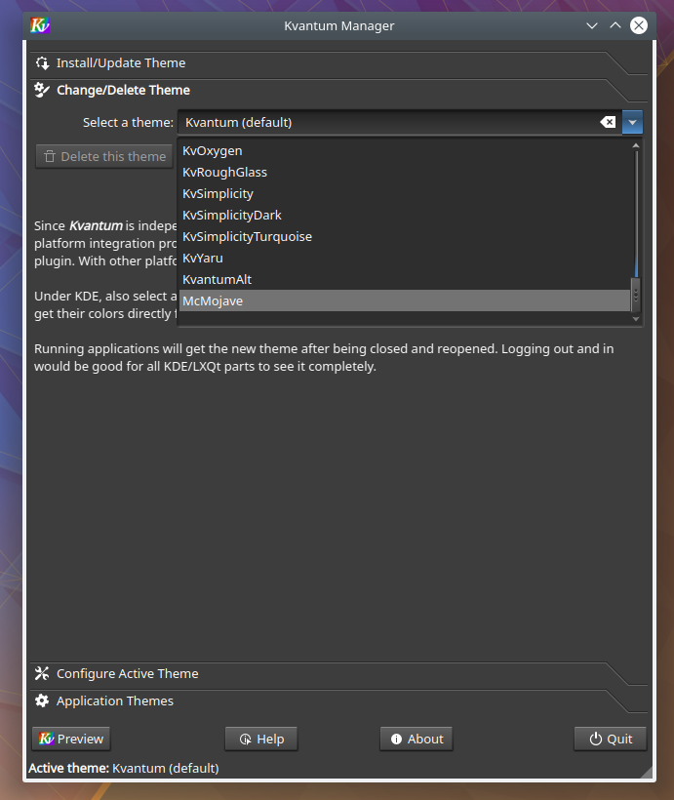Choose KvRoughGlass from the theme list
Viewport: 674px width, 800px height.
pyautogui.click(x=405, y=173)
